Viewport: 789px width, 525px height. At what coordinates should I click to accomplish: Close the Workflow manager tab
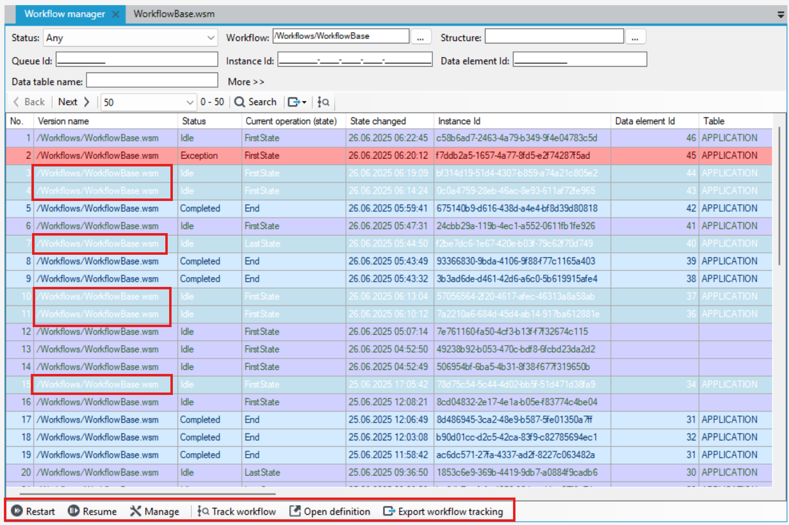click(x=115, y=14)
